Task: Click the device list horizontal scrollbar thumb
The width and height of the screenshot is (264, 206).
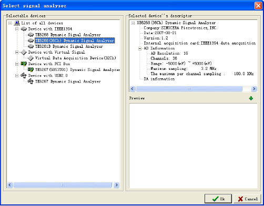Action: pyautogui.click(x=63, y=185)
